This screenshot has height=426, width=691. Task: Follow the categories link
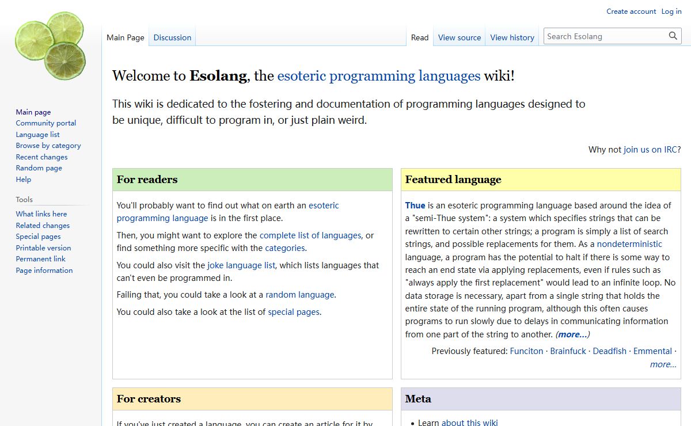[285, 248]
